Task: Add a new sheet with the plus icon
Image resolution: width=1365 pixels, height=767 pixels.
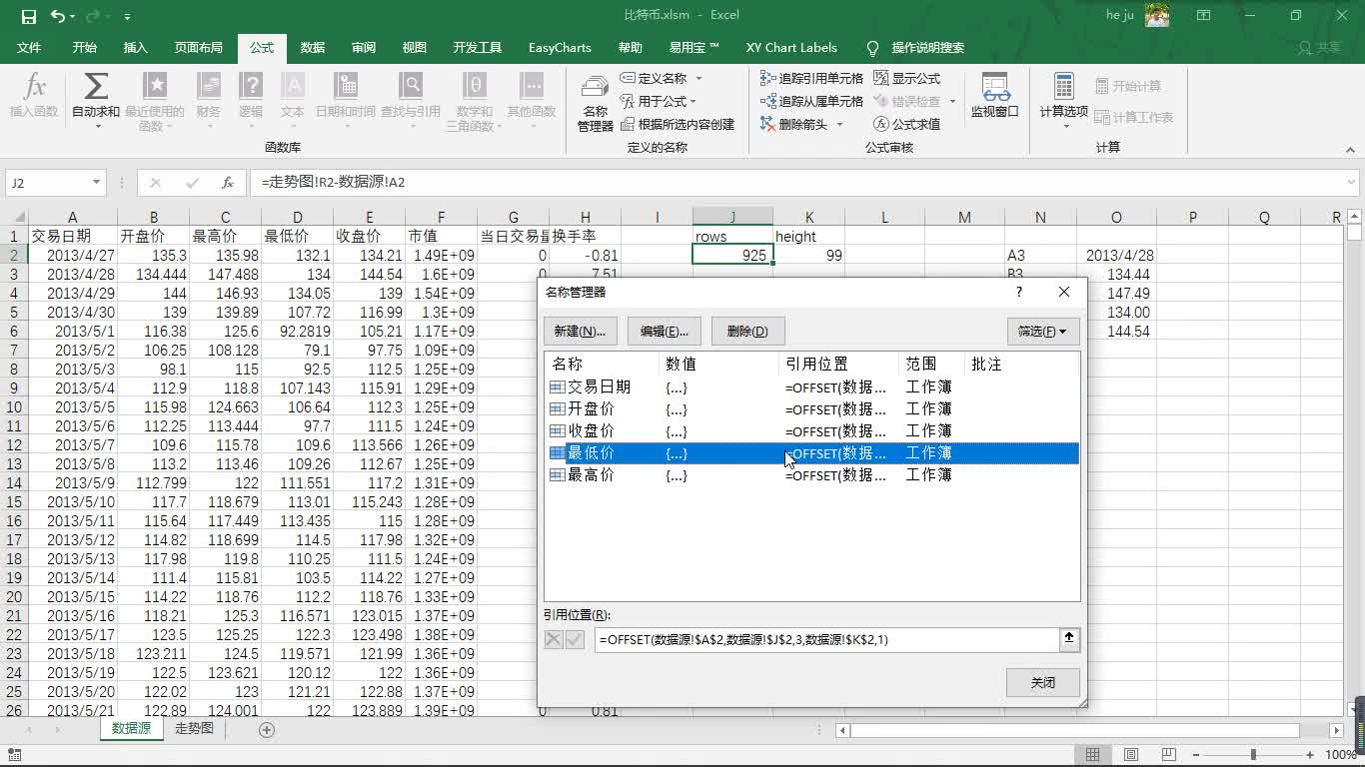Action: 267,729
